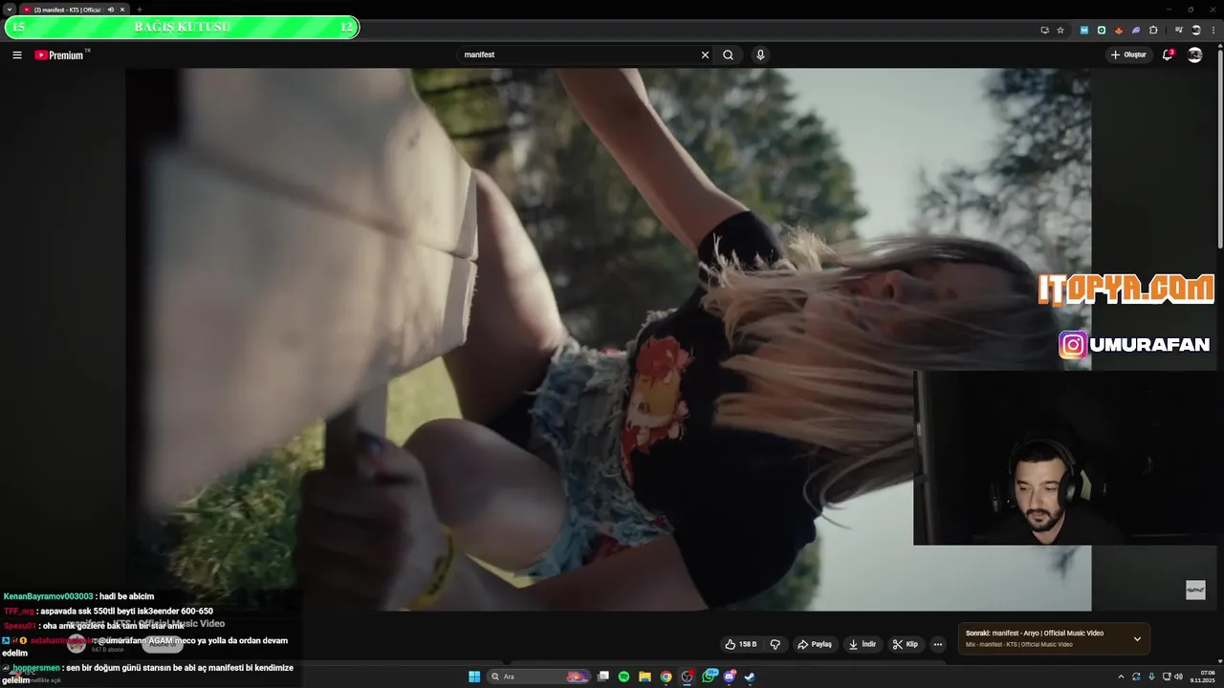Open Steam from the taskbar
The image size is (1224, 688).
click(750, 677)
